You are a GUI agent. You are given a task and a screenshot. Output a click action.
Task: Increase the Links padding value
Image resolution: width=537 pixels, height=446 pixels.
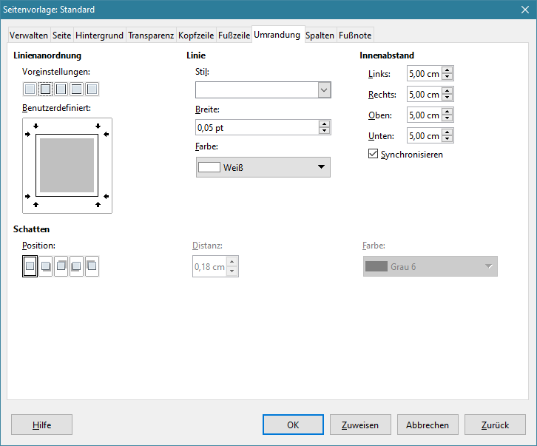tap(447, 70)
